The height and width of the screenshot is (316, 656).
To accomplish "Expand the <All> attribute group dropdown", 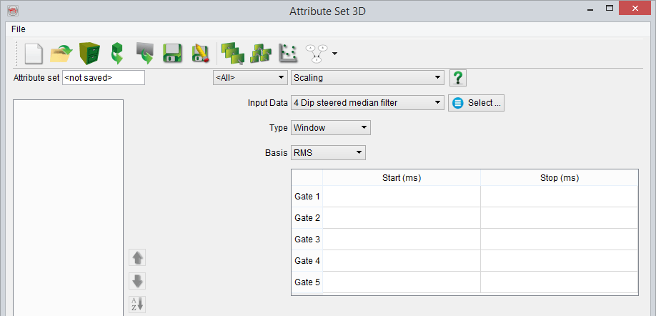I will click(x=249, y=77).
